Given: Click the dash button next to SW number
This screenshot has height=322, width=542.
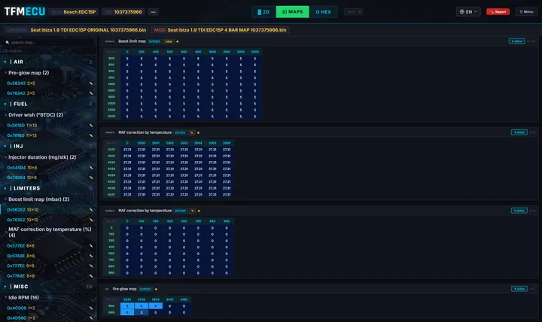Looking at the screenshot, I should [x=153, y=12].
